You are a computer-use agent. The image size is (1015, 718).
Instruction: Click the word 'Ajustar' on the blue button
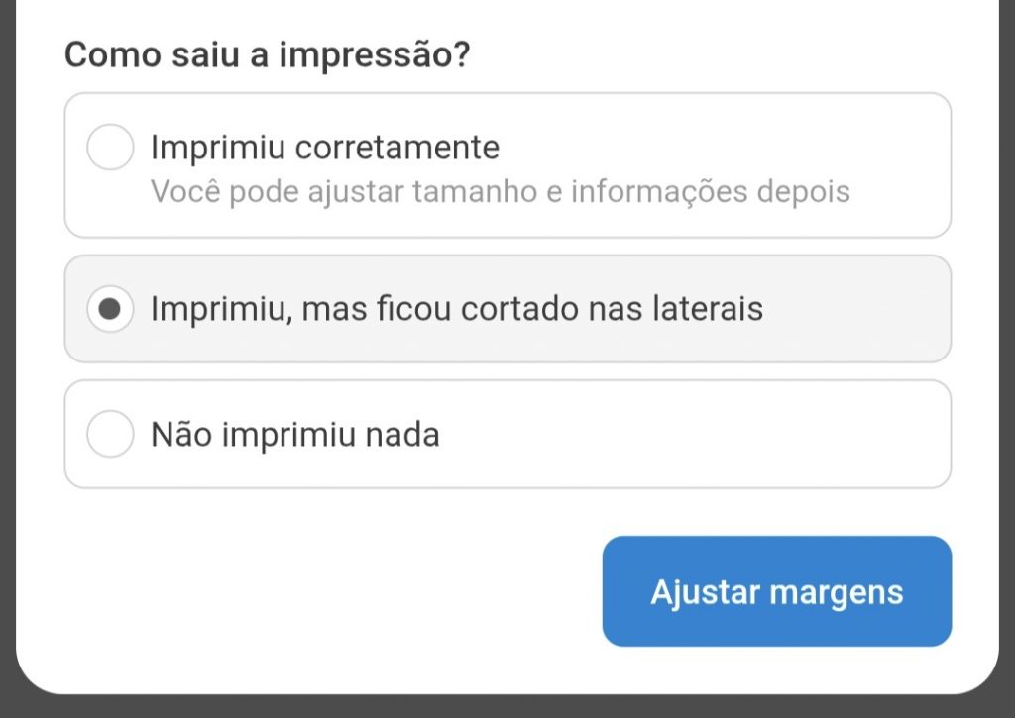point(705,592)
